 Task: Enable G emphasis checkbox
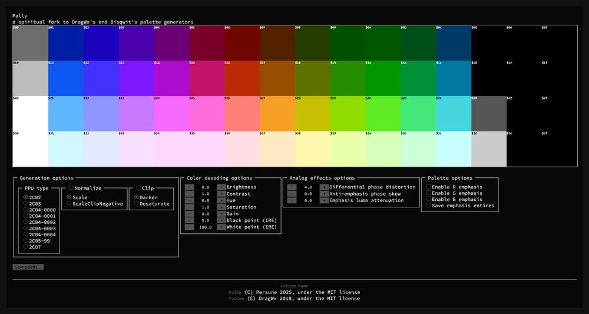(x=429, y=193)
